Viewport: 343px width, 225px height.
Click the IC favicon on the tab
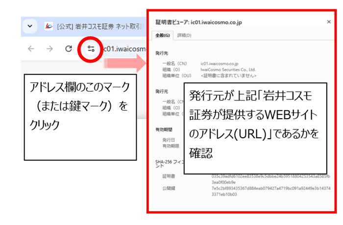click(x=49, y=26)
